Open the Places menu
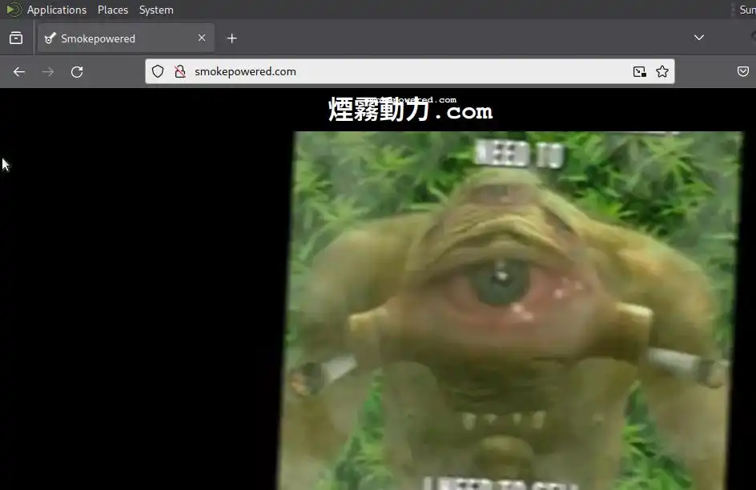This screenshot has height=490, width=756. click(113, 10)
